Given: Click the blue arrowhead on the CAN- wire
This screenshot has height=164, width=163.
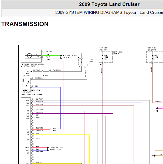Looking at the screenshot, I should 48,150.
